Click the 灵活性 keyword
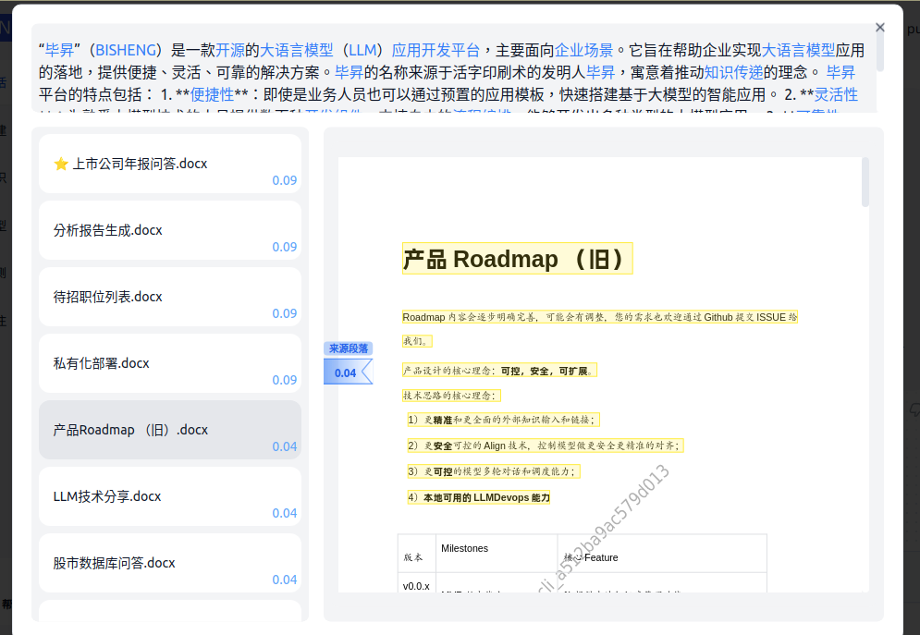Image resolution: width=920 pixels, height=635 pixels. pos(836,95)
